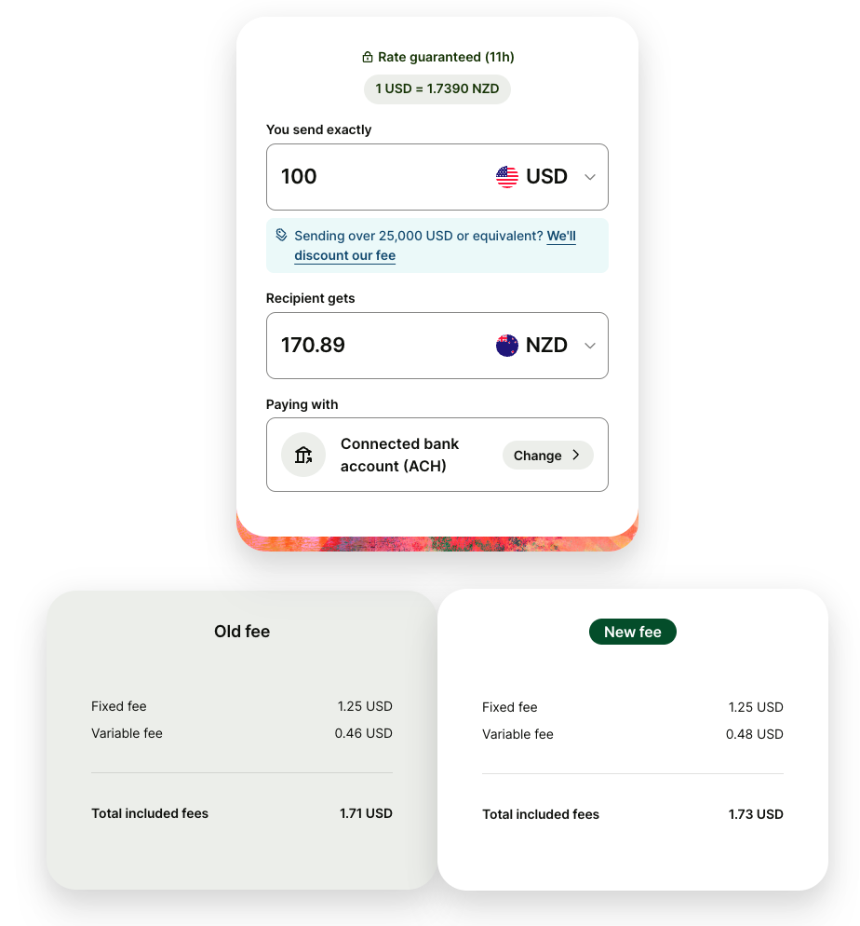This screenshot has width=860, height=926.
Task: Click the recipient amount field showing 170.89
Action: coord(372,346)
